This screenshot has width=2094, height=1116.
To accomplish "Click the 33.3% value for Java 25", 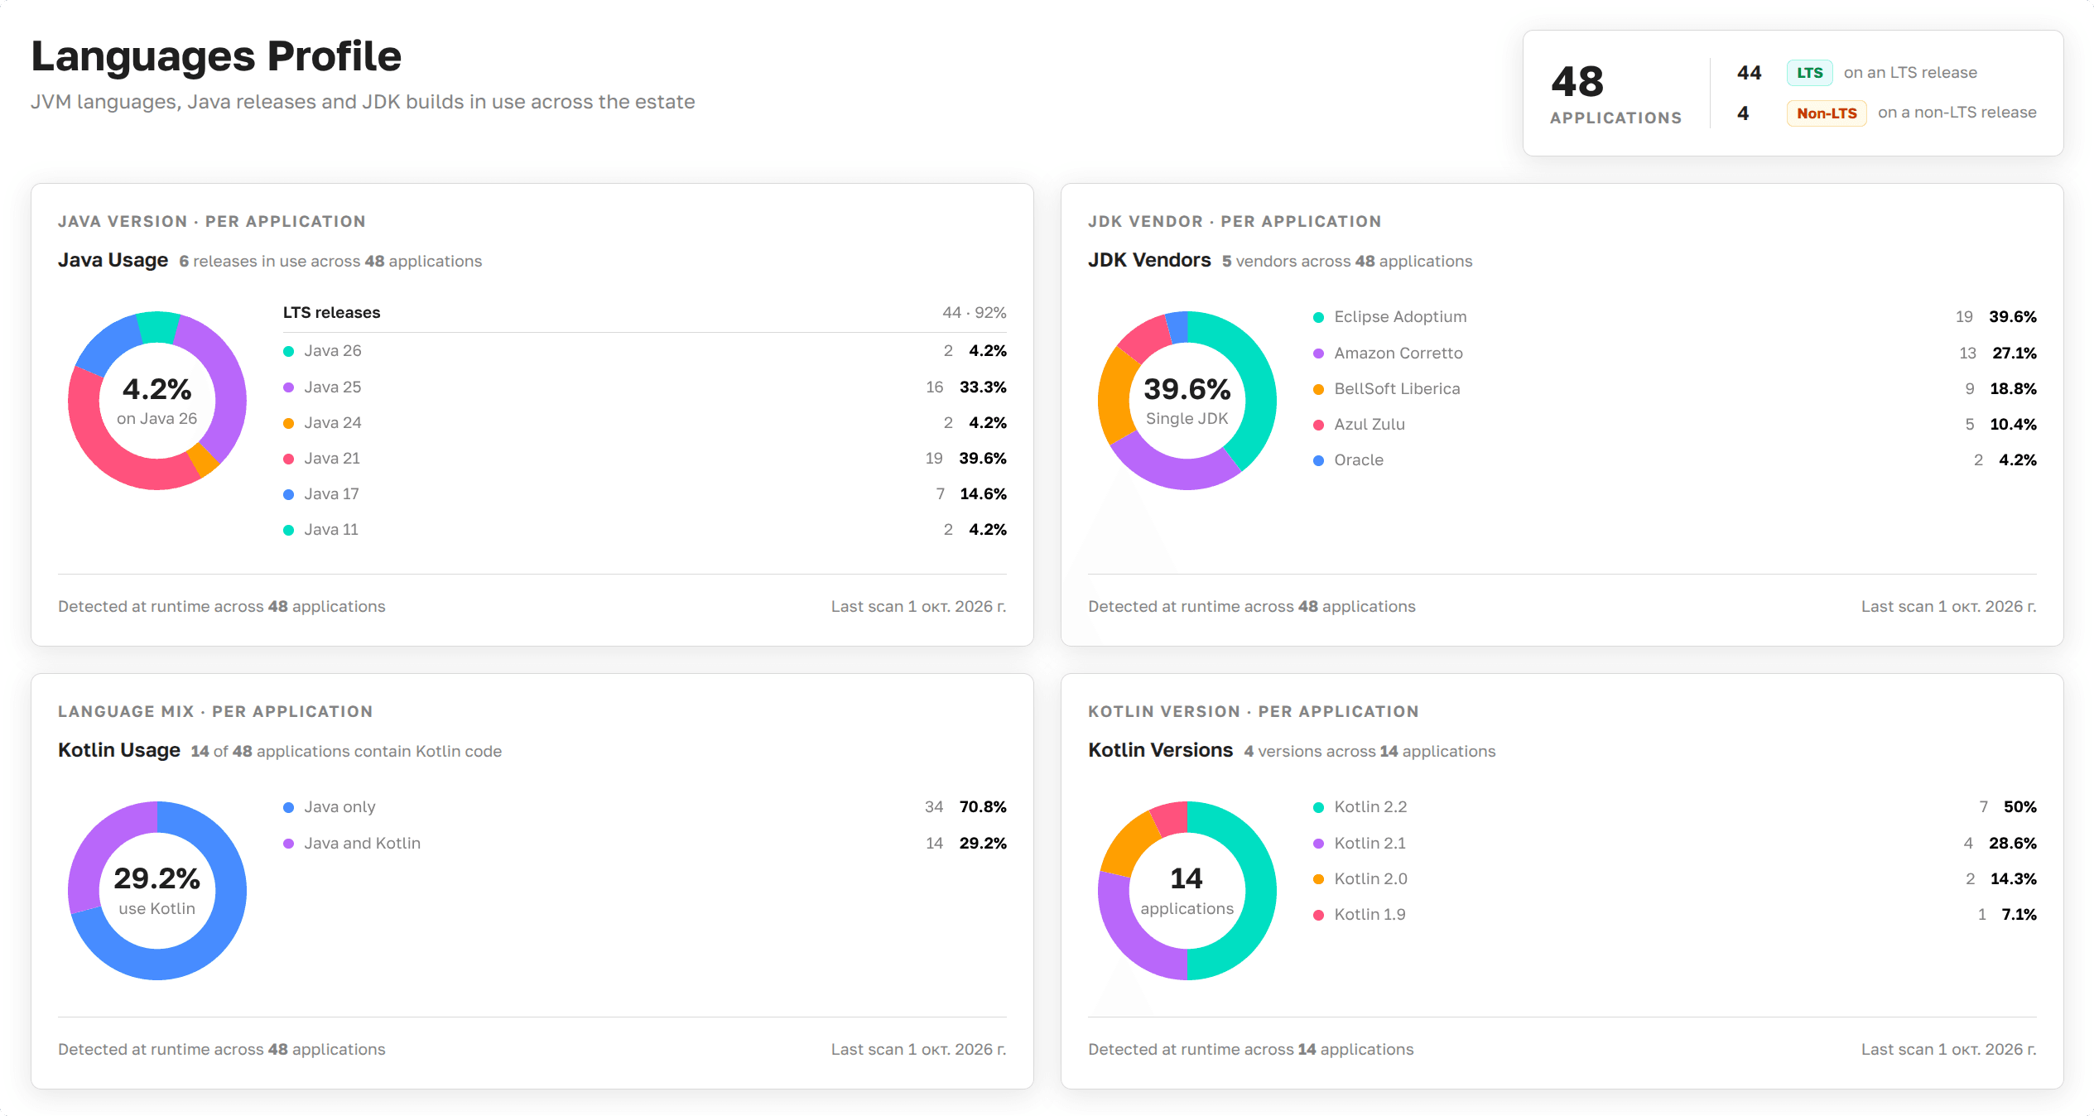I will point(983,387).
